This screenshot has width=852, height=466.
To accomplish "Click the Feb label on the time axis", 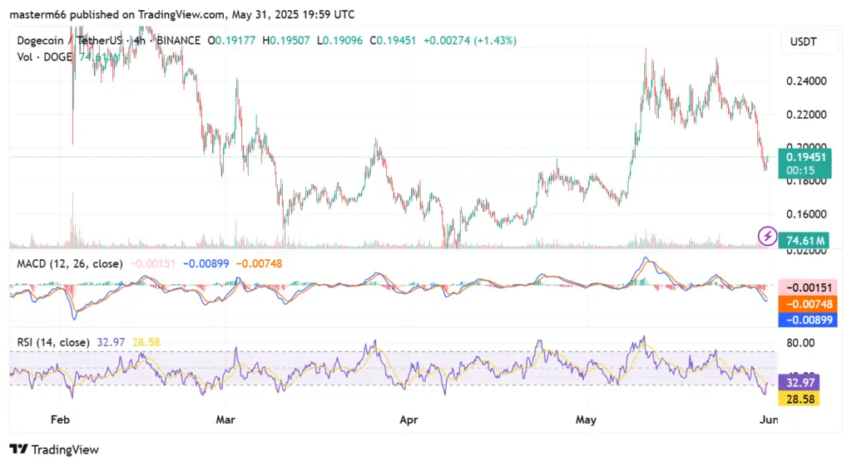I will coord(60,420).
